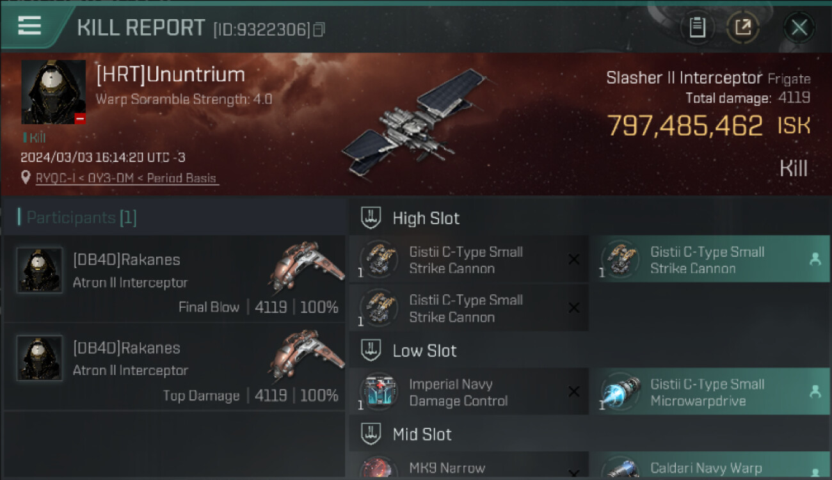Screen dimensions: 832x480
Task: Click the dropped Strike Cannon person icon
Action: coord(815,259)
